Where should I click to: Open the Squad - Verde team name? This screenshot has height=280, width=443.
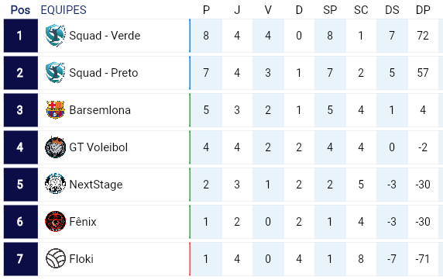tap(105, 36)
